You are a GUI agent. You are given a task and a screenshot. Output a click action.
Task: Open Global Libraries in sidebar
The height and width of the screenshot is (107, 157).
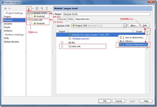[x=11, y=42]
